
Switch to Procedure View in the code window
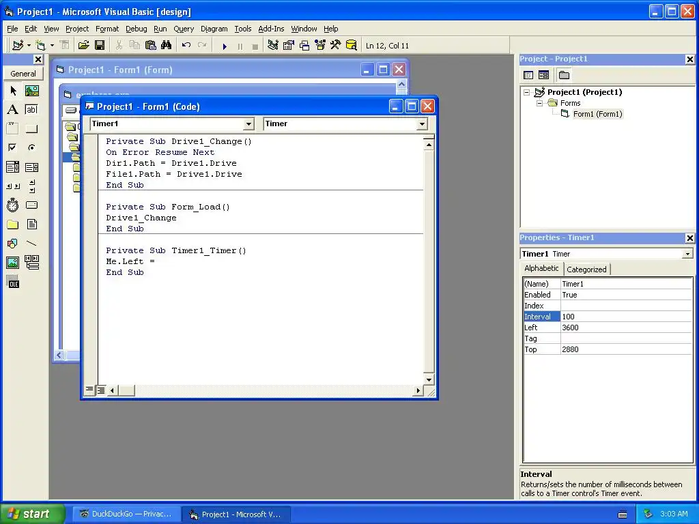89,390
